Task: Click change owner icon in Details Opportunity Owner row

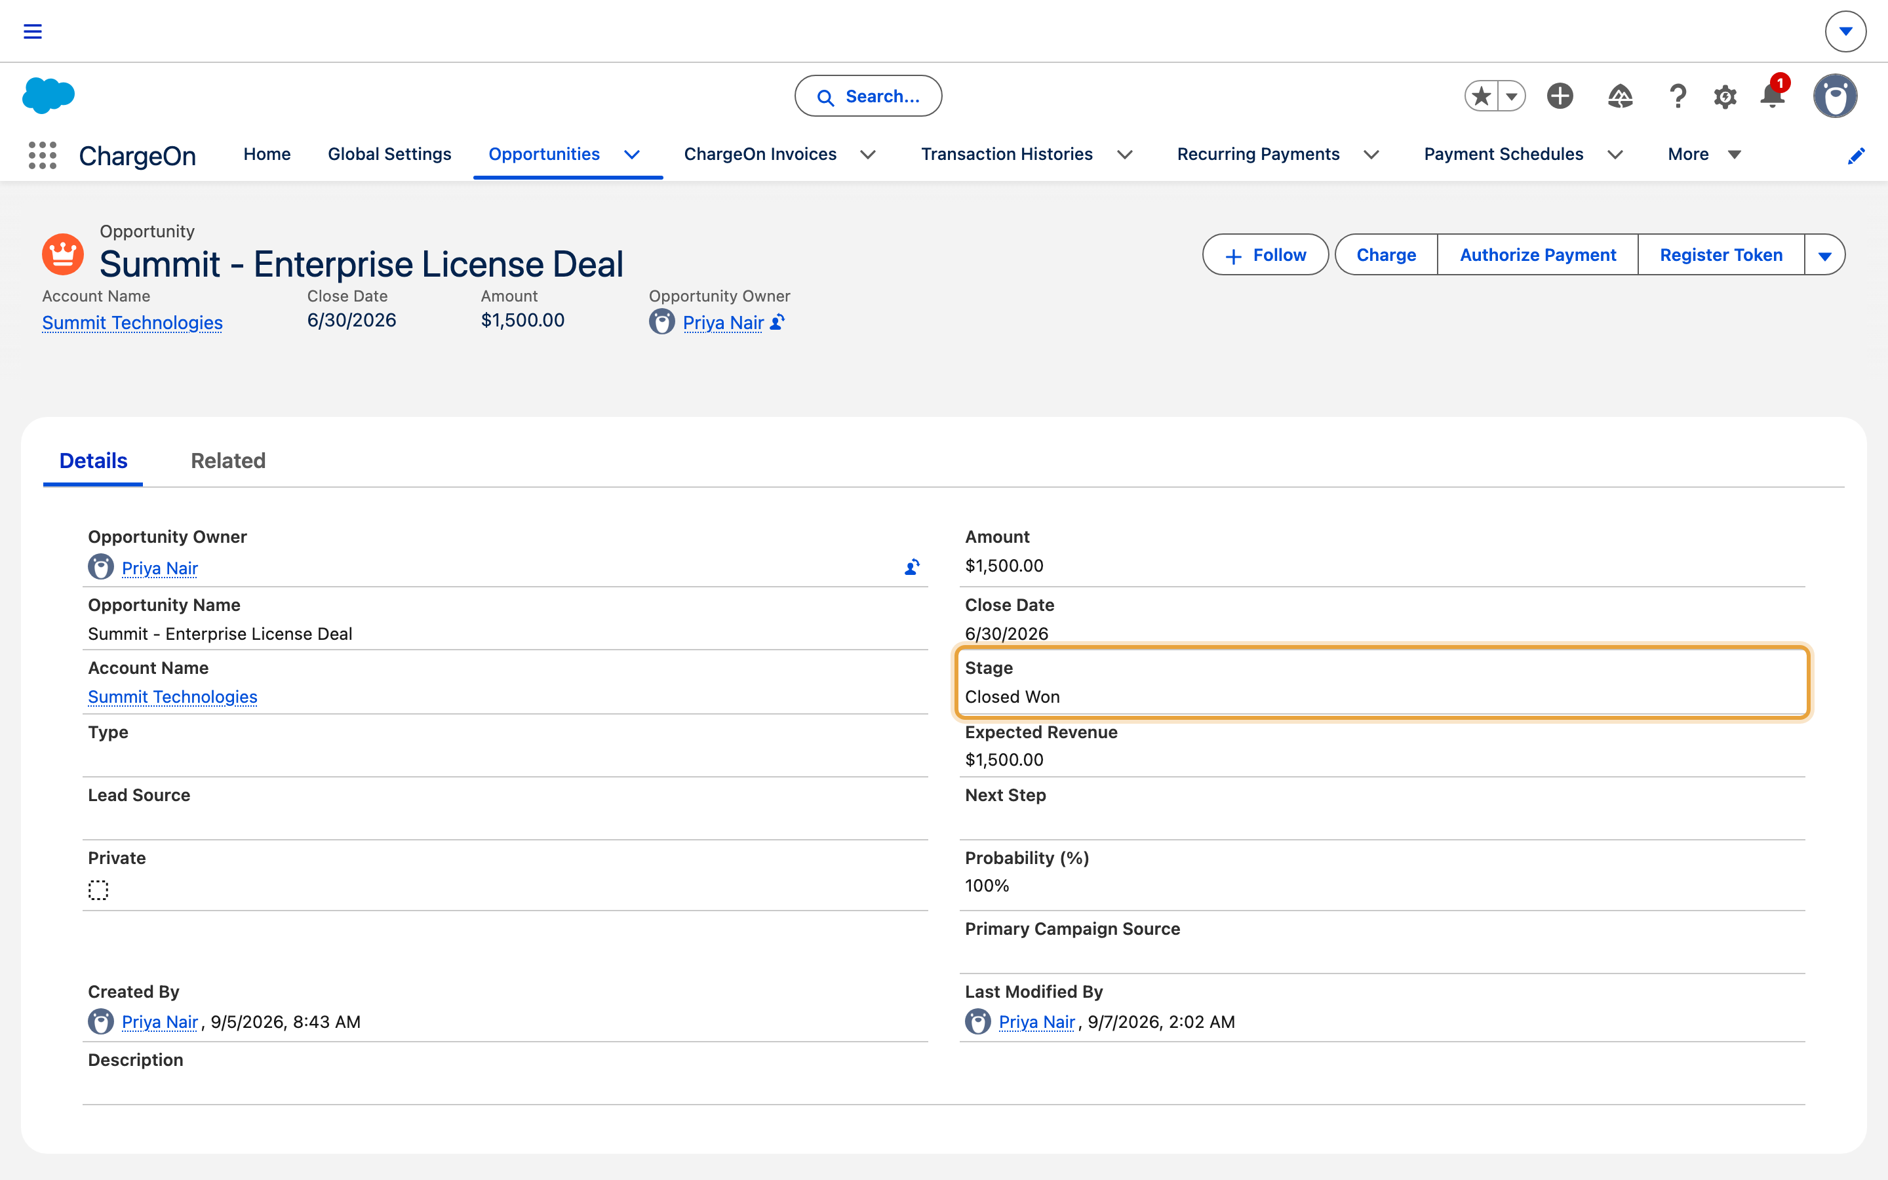Action: point(911,567)
